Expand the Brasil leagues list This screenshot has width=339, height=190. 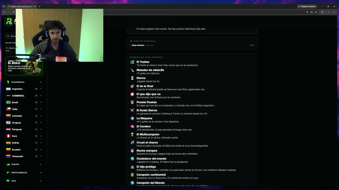pyautogui.click(x=41, y=102)
